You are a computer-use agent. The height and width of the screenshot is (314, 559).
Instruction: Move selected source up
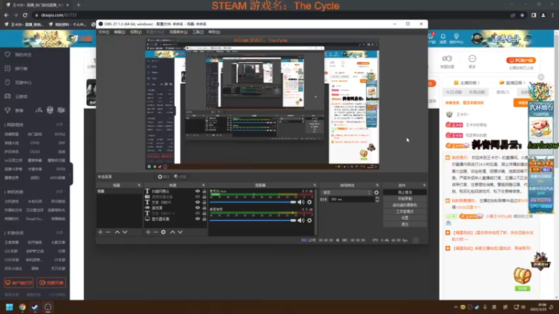click(173, 232)
